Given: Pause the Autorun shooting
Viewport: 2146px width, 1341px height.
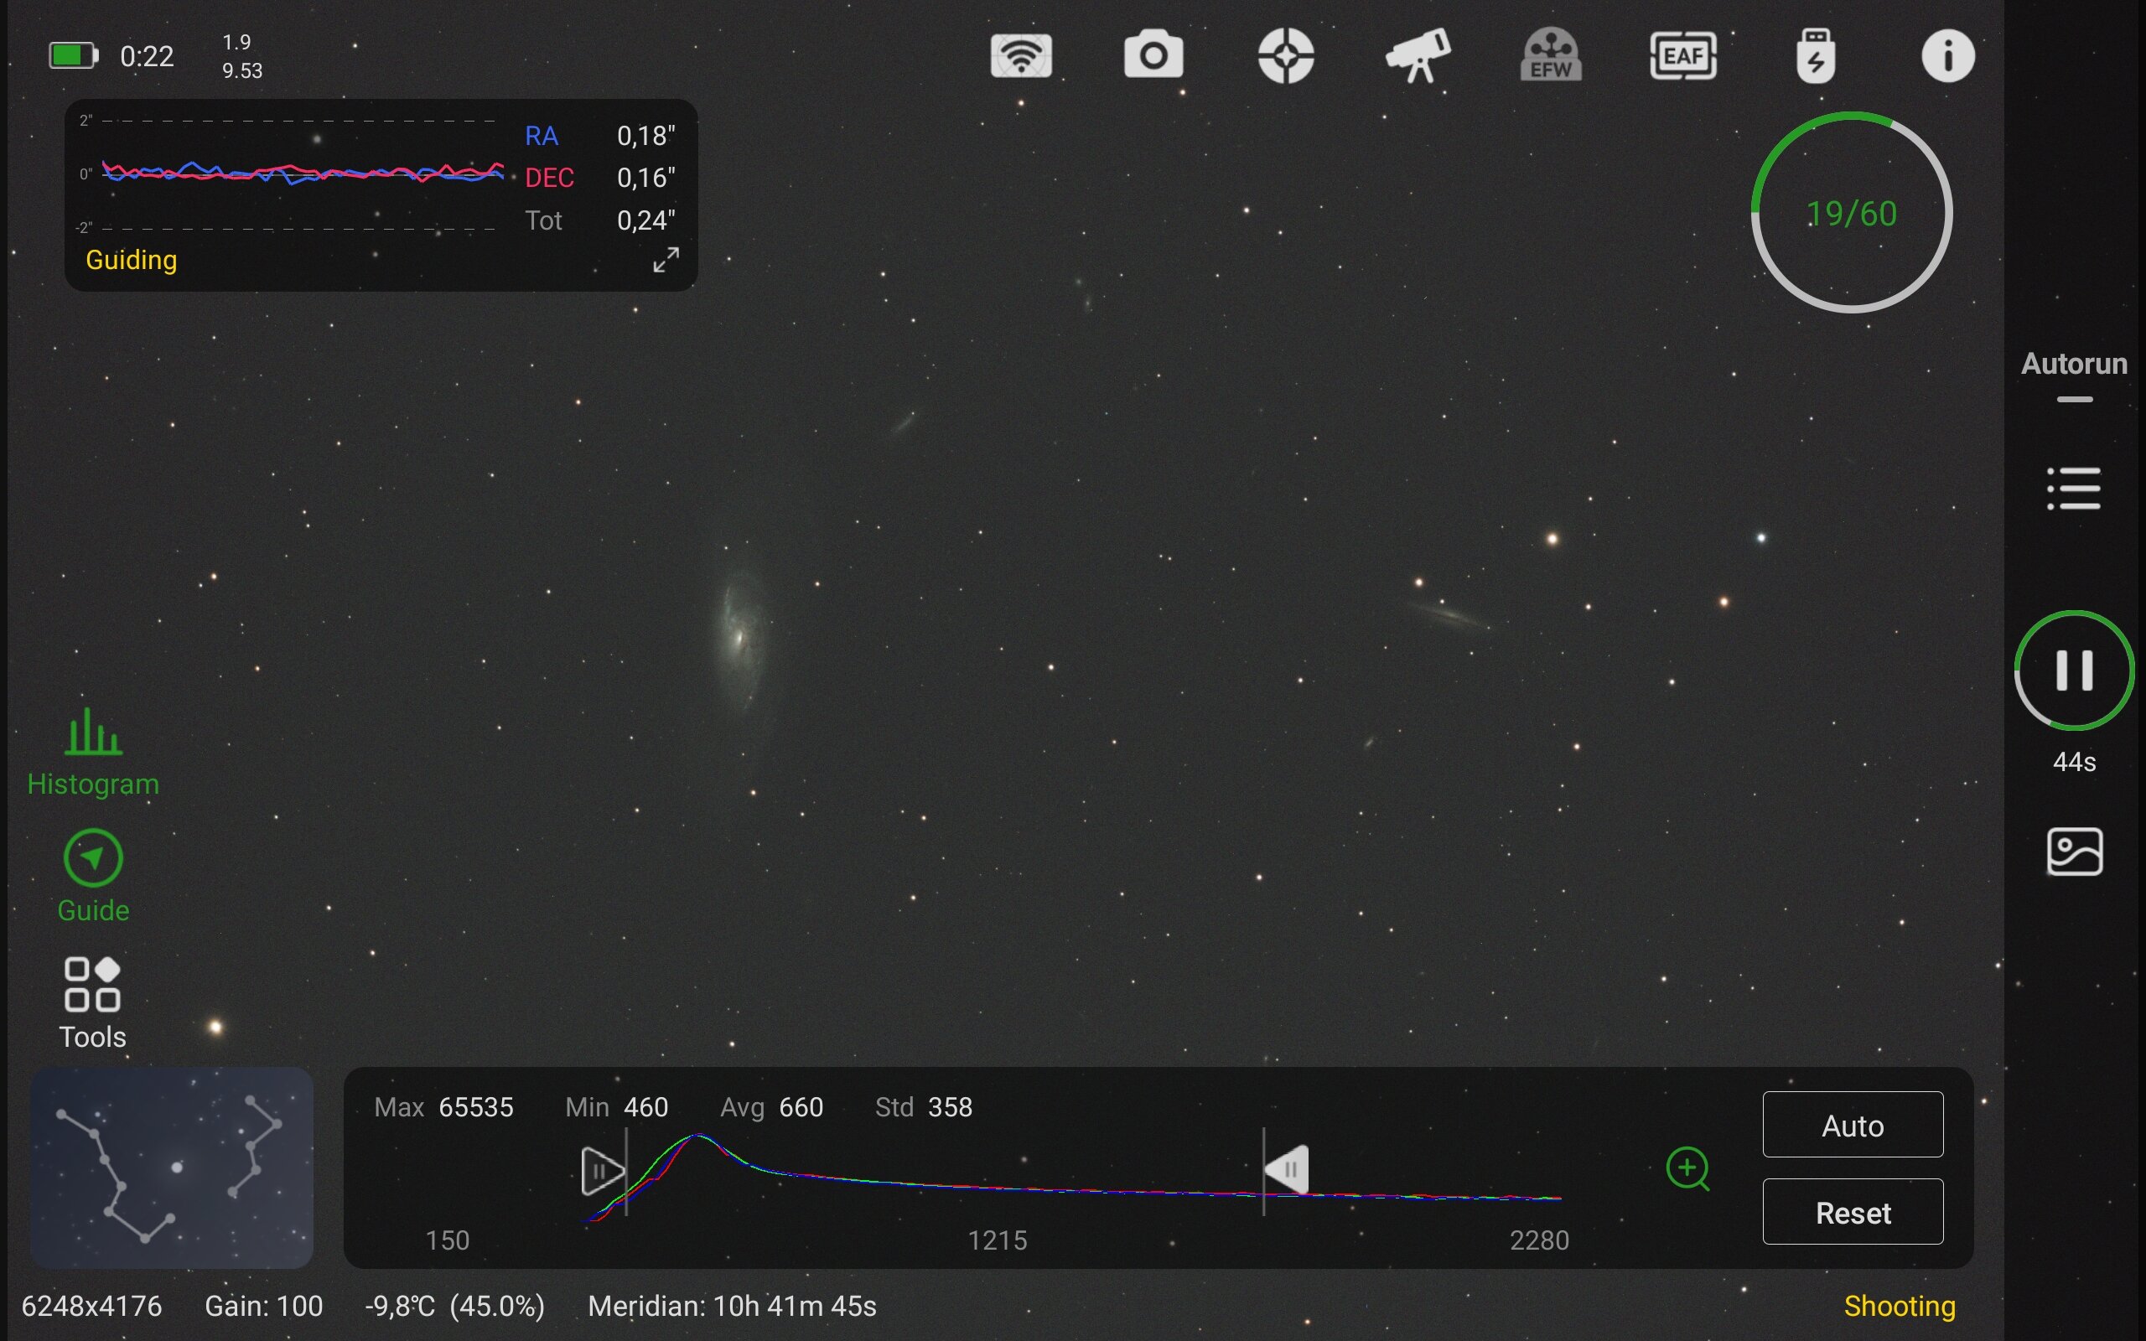Looking at the screenshot, I should pos(2073,670).
